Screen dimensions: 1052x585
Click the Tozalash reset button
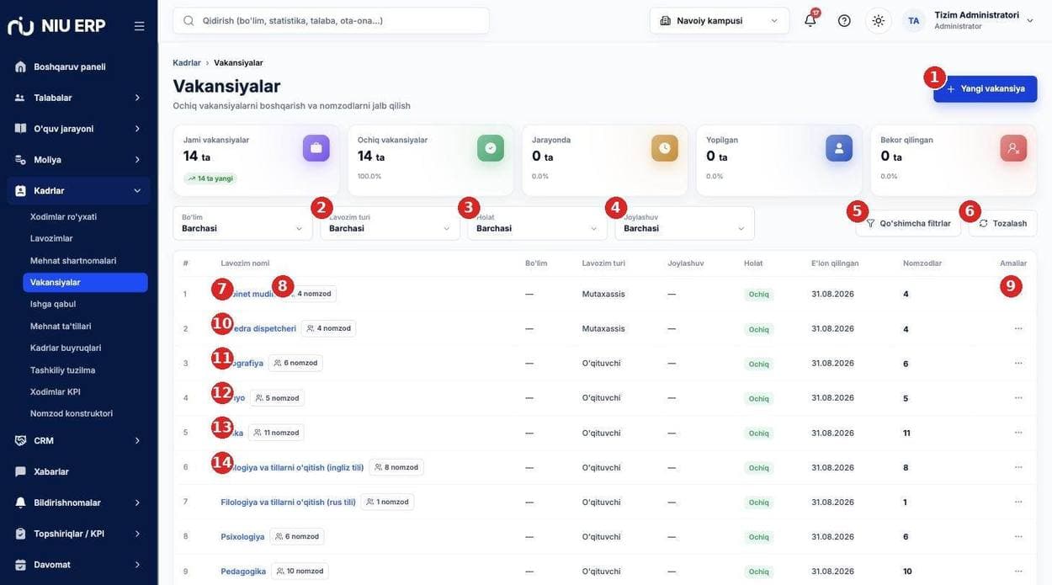click(x=1002, y=223)
